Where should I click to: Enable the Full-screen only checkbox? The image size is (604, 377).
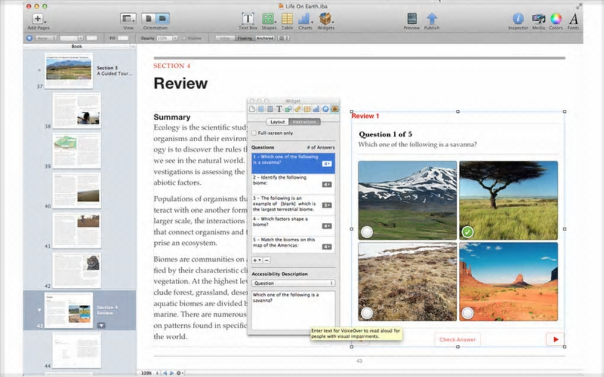click(x=255, y=133)
